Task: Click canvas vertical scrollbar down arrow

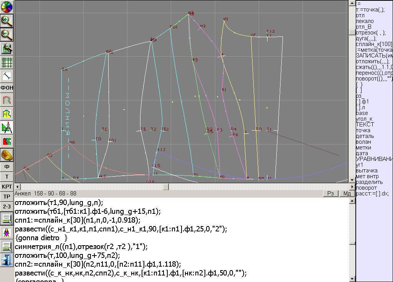Action: 352,180
